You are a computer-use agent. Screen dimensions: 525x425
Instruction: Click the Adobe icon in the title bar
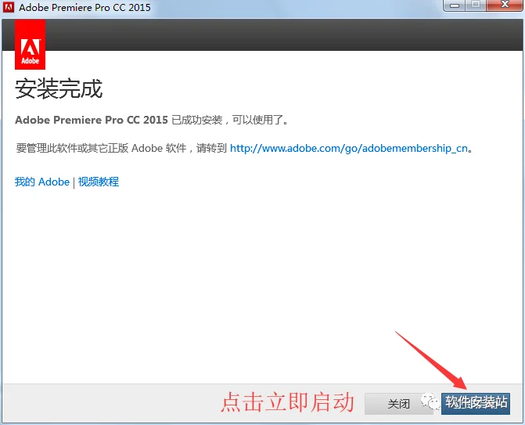[x=8, y=7]
